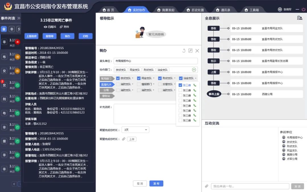The height and width of the screenshot is (192, 307).
Task: Click the paperclip icon in the chat input bar
Action: [207, 186]
